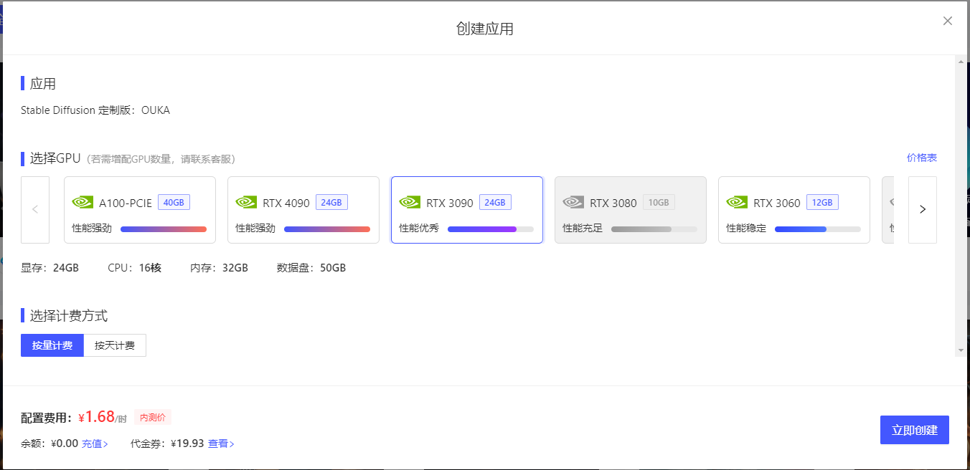
Task: Select the A100-PCIE 40GB GPU
Action: (140, 210)
